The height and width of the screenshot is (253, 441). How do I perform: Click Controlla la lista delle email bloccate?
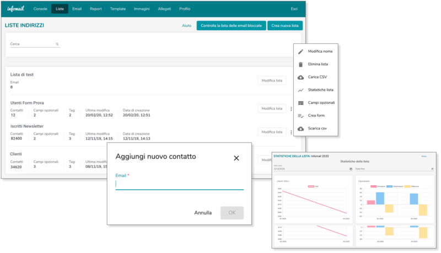pyautogui.click(x=231, y=25)
